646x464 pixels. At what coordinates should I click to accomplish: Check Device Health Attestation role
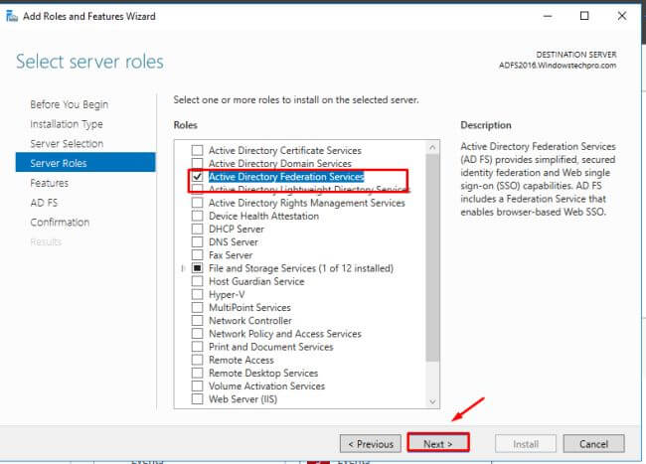[198, 217]
